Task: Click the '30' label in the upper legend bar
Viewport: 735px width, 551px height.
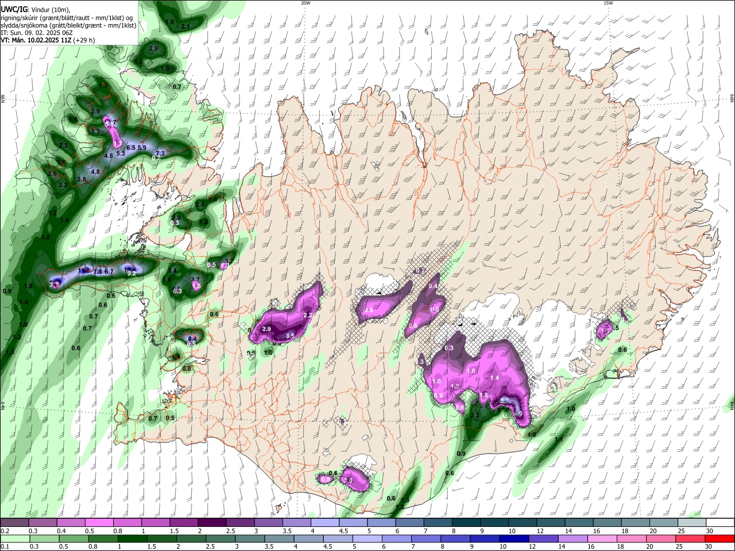Action: point(709,531)
